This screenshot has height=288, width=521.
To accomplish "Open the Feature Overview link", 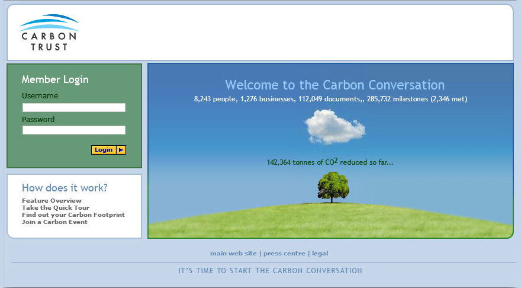I will [52, 200].
